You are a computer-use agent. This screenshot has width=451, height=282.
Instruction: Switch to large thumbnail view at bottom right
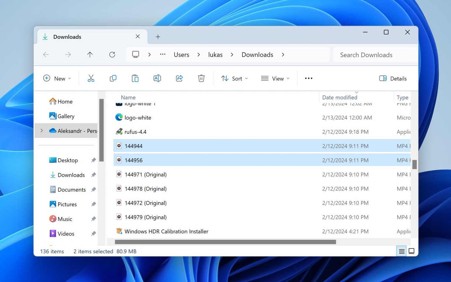pos(411,251)
